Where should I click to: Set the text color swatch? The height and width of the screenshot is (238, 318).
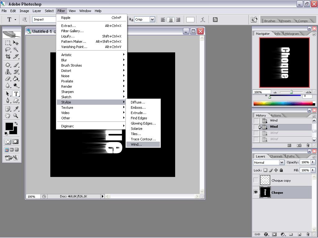point(190,20)
